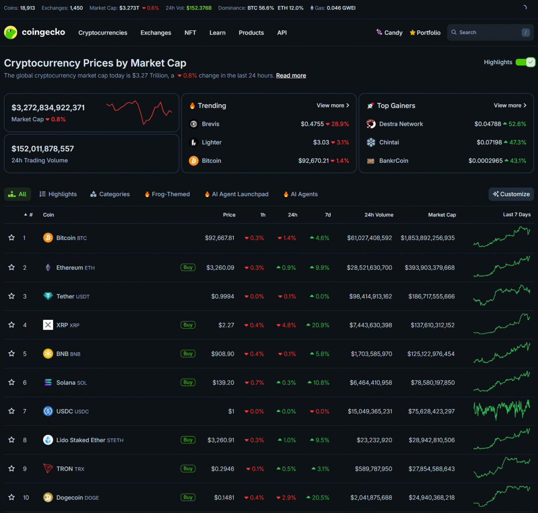Focus the Search input field
Screen dimensions: 538x513
tap(487, 32)
